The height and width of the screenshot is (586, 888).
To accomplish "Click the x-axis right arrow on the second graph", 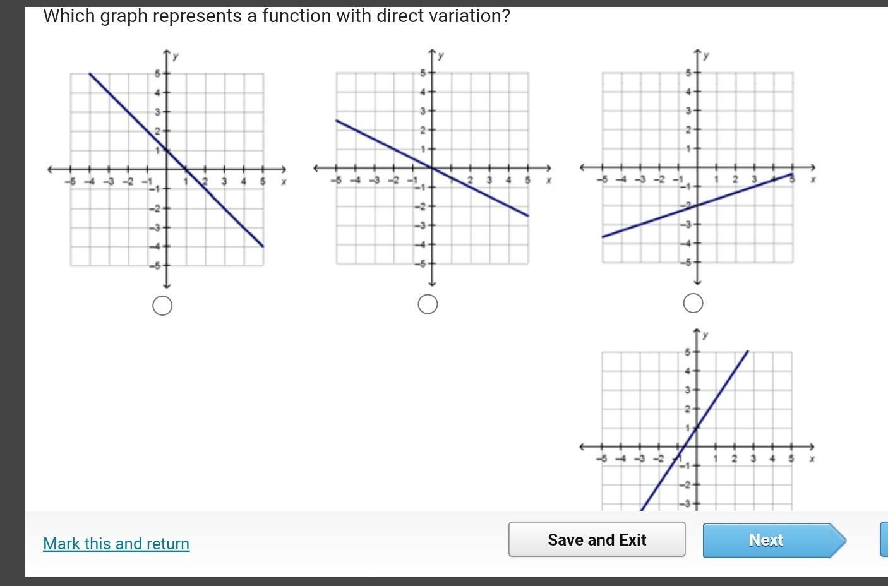I will pyautogui.click(x=549, y=168).
